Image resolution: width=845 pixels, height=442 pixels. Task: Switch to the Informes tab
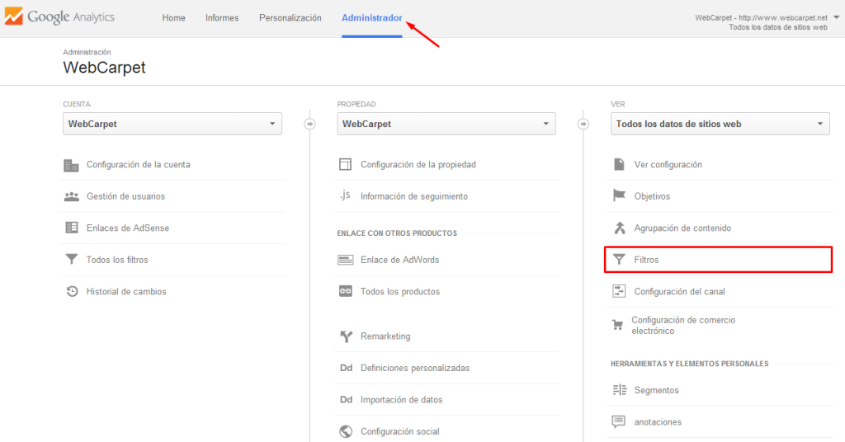pos(222,18)
